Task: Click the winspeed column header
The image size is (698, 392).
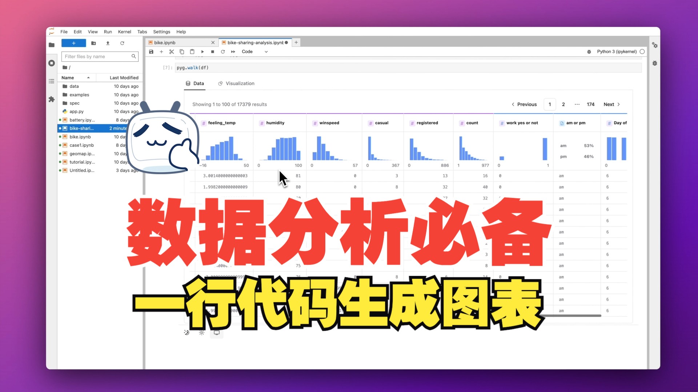Action: (329, 123)
